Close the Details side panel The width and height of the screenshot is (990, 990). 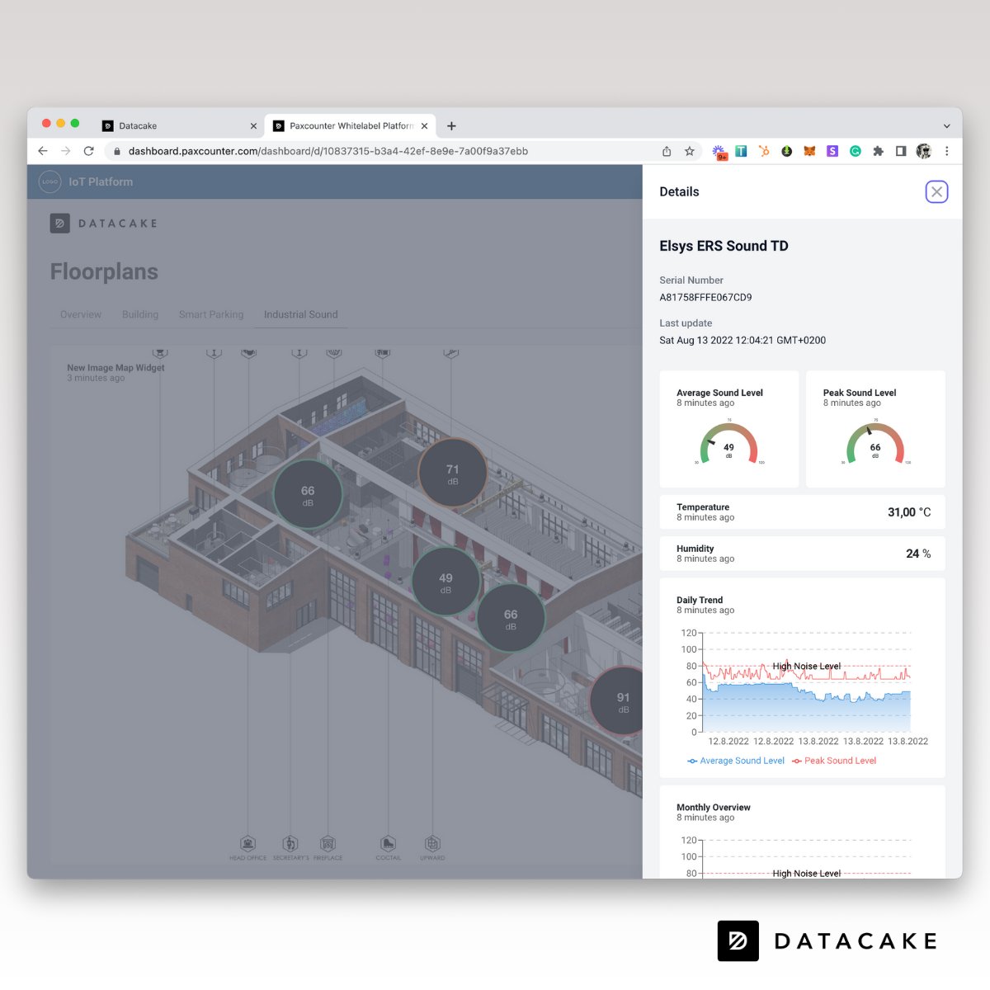click(936, 192)
